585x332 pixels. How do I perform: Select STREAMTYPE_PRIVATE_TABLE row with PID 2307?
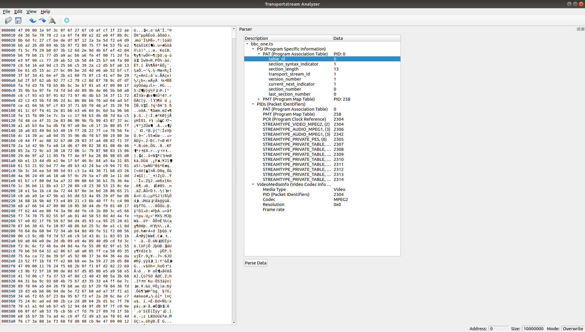pos(322,144)
